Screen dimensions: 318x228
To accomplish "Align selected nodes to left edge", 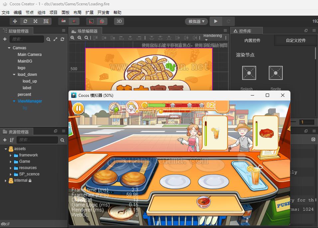I will (x=121, y=38).
